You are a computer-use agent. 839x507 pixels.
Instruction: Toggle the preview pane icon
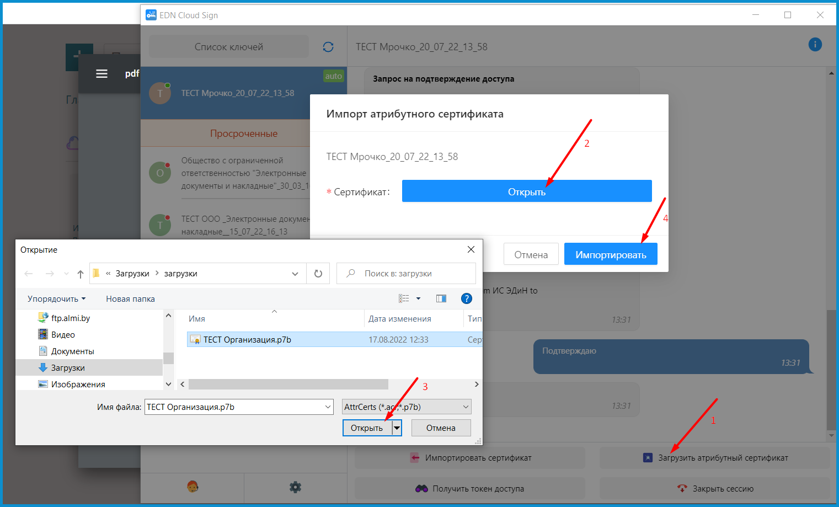point(441,298)
